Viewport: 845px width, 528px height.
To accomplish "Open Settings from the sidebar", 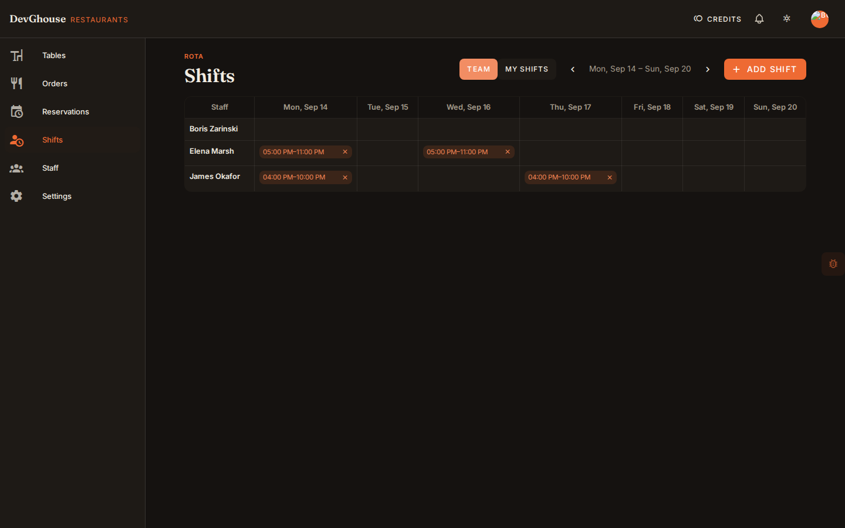I will [73, 196].
